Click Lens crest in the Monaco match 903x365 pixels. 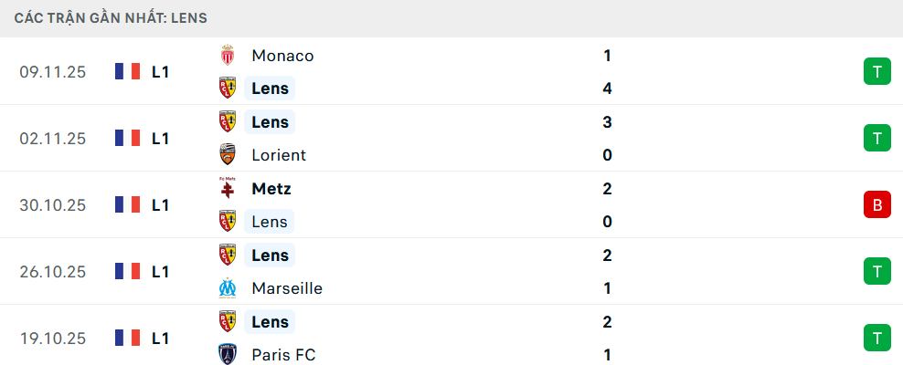coord(228,89)
